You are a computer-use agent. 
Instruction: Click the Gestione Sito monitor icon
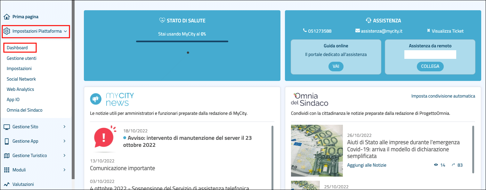coord(7,127)
